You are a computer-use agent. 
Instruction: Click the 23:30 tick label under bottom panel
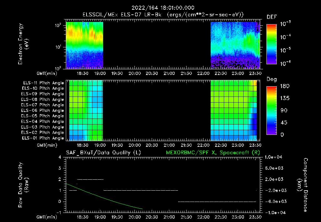click(x=255, y=217)
